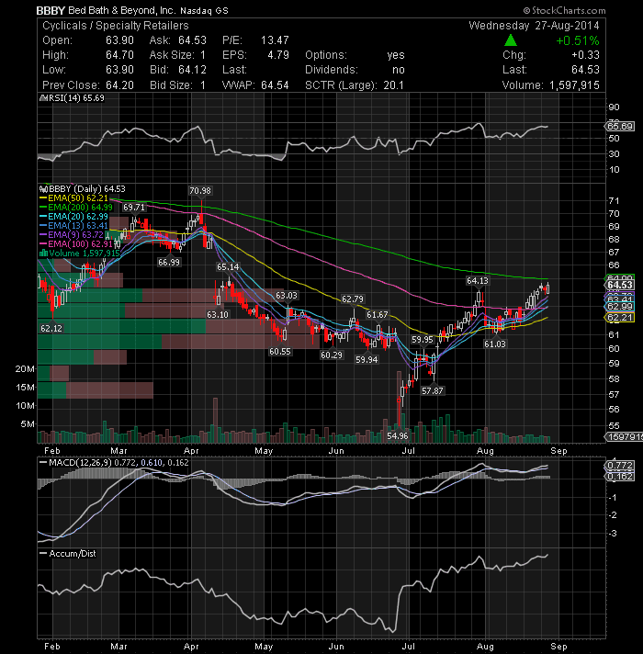
Task: Click Cyclicals / Specialty Retailers sector text
Action: [x=116, y=26]
